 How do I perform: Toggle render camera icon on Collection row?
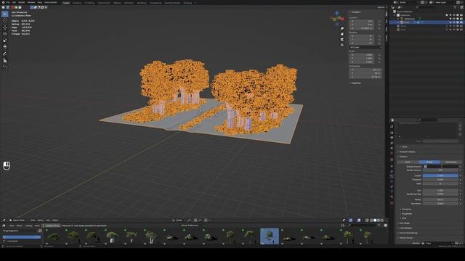click(x=461, y=15)
